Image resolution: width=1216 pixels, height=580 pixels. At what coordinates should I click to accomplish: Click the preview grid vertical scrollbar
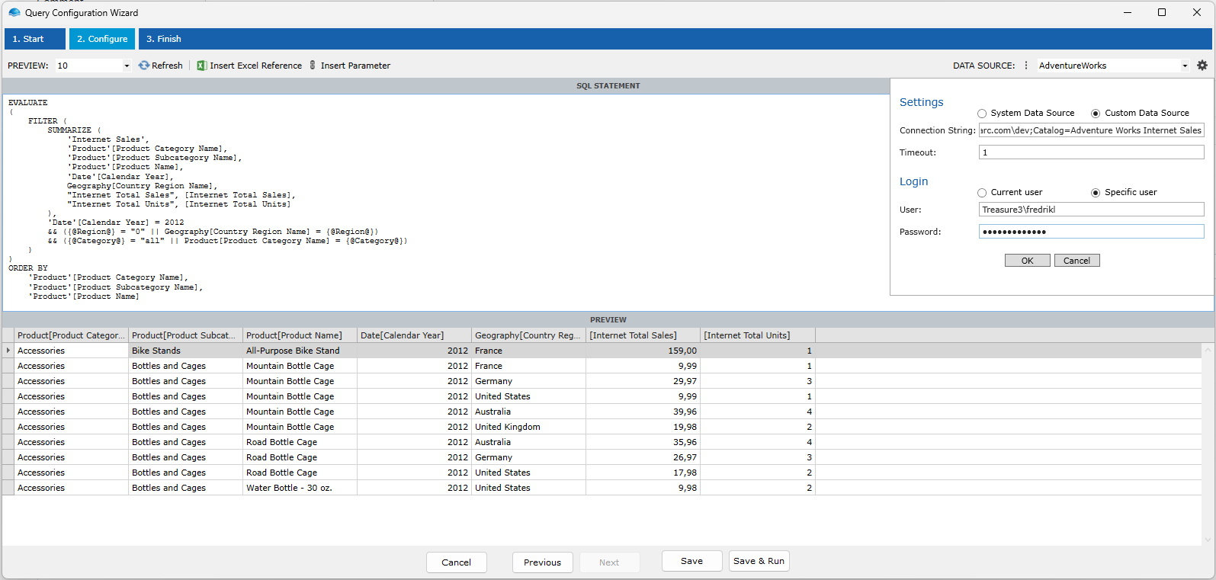(1208, 444)
